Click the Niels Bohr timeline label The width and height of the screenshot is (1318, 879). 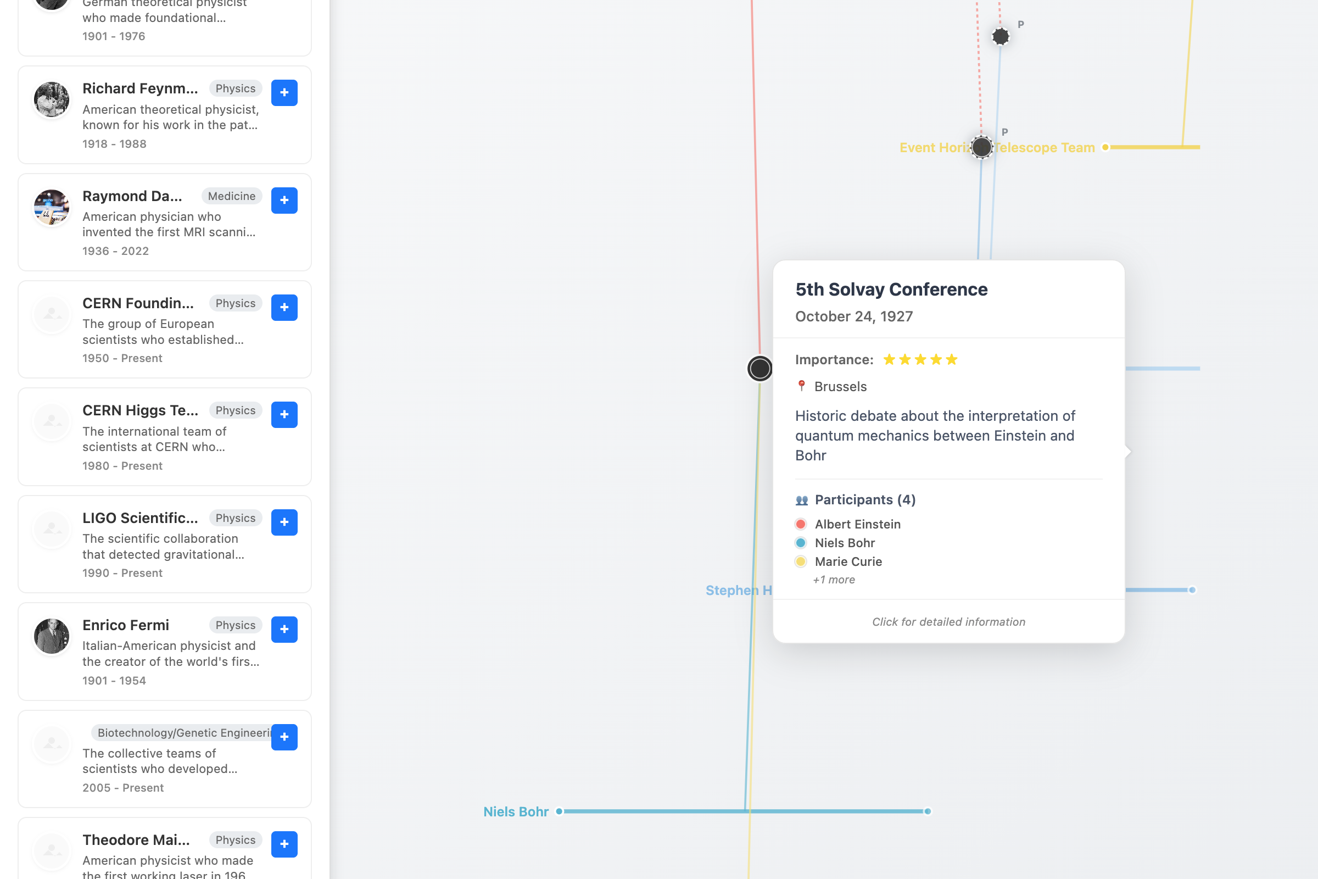coord(516,811)
